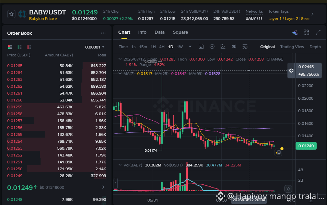Select ask price 0.01260
The width and height of the screenshot is (327, 205).
click(x=15, y=100)
